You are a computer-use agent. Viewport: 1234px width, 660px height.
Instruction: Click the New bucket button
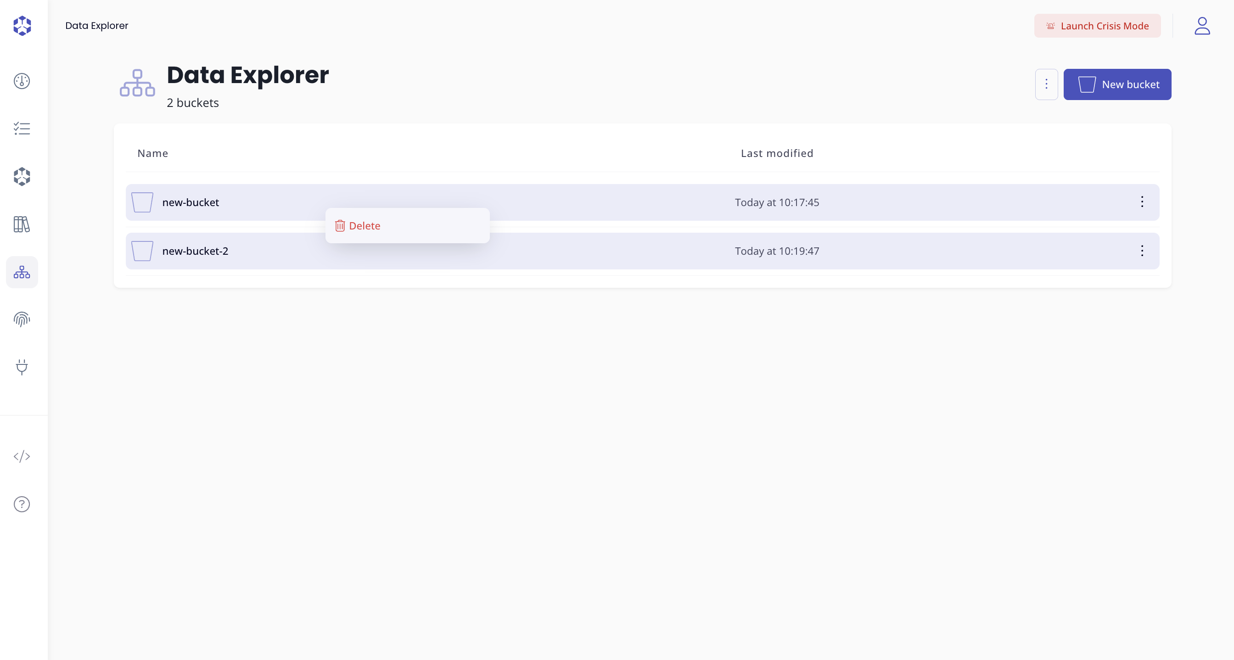[x=1117, y=84]
